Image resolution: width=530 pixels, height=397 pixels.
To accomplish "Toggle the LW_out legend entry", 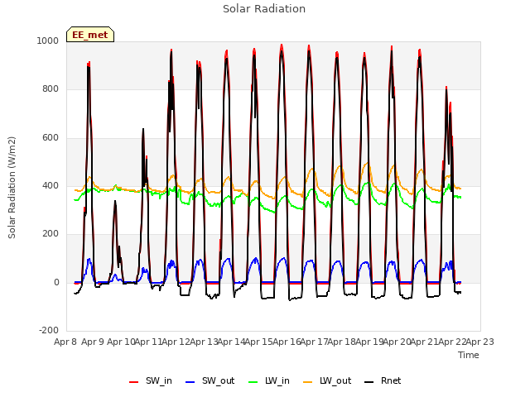I will click(327, 380).
